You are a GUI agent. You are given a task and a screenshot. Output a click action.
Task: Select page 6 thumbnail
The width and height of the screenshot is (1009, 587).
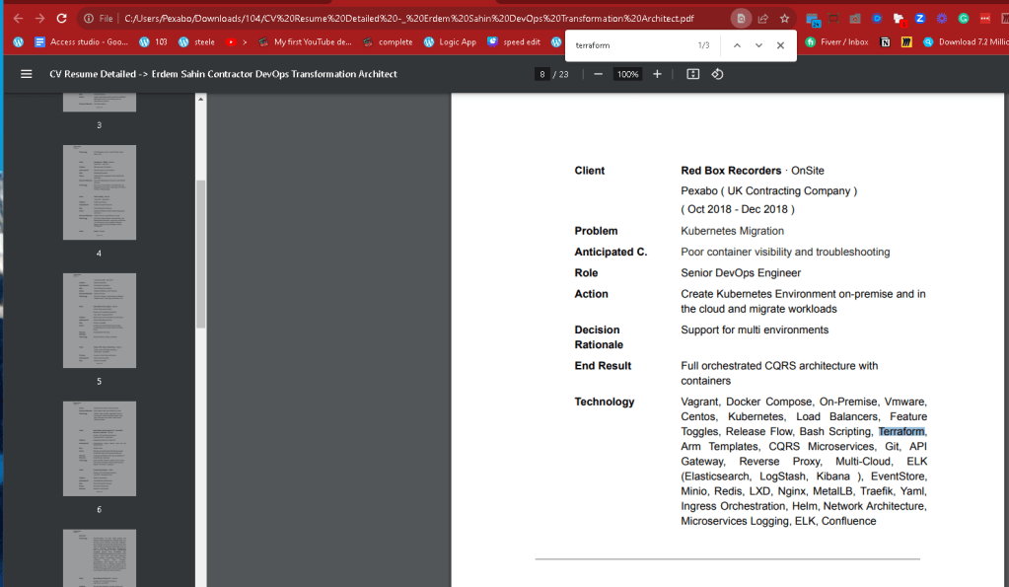coord(99,449)
